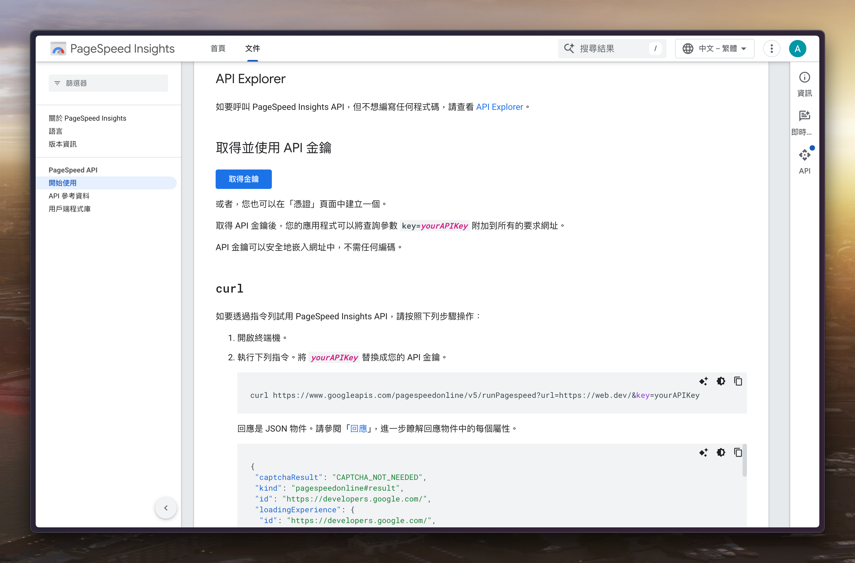The width and height of the screenshot is (855, 563).
Task: Open API 參考資料 in the sidebar
Action: point(69,196)
